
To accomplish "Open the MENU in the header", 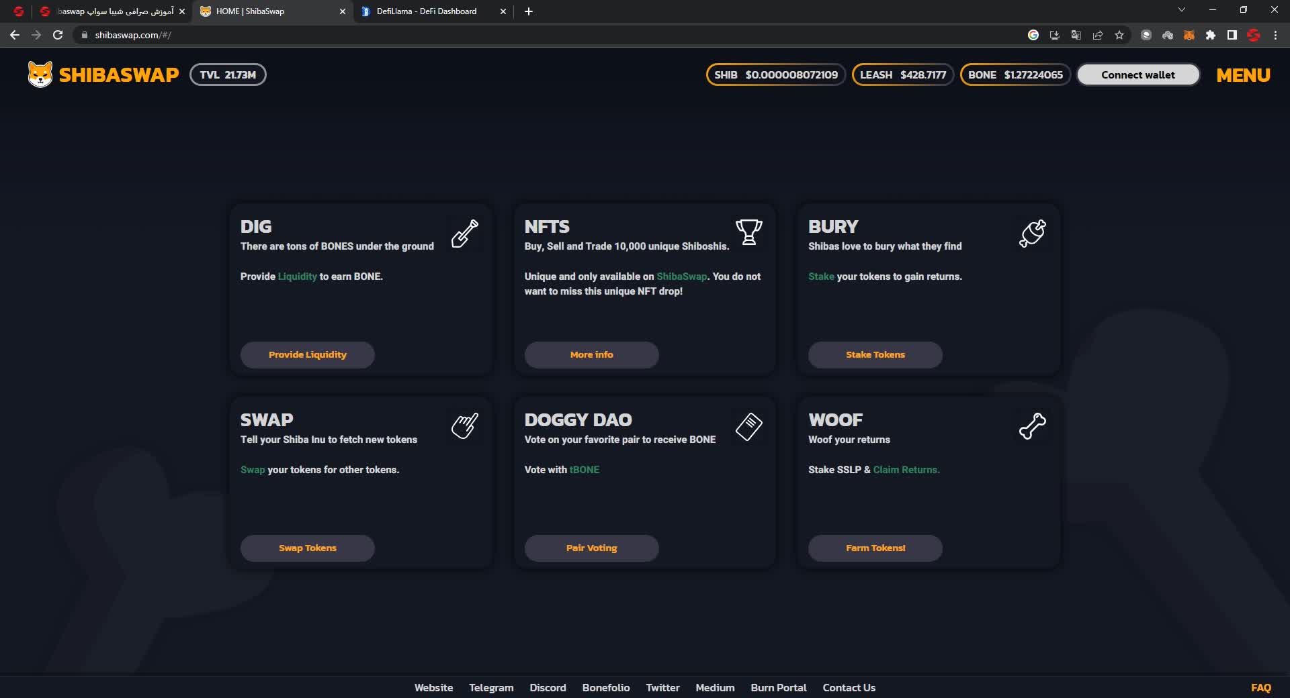I will point(1243,75).
